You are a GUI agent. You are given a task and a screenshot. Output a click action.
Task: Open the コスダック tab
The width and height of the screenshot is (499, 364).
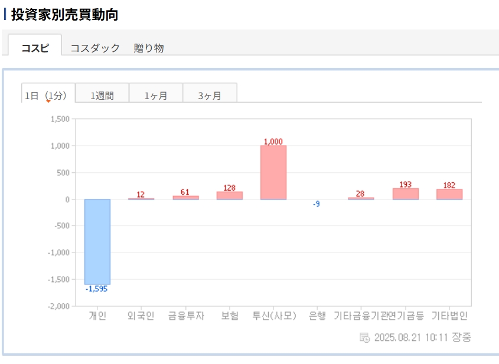point(95,48)
